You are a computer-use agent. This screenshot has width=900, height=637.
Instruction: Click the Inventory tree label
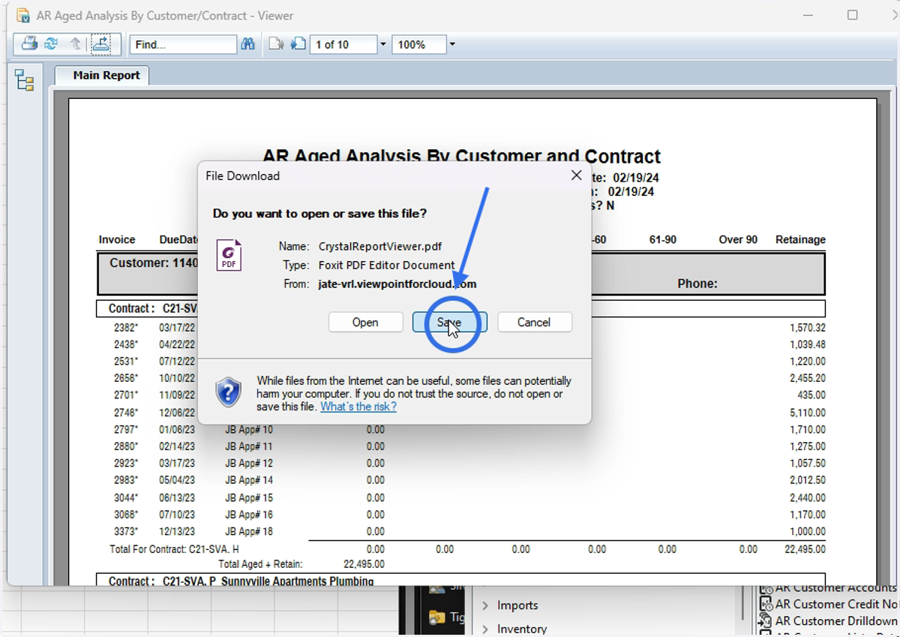[x=522, y=629]
